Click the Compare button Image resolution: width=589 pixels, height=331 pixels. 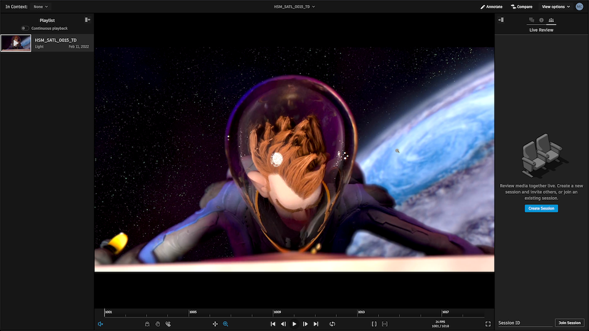[x=522, y=7]
